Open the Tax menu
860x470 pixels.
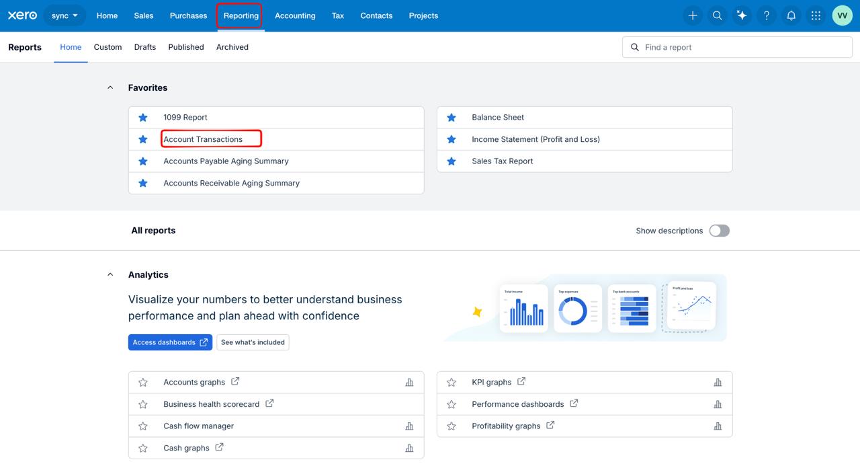tap(338, 15)
